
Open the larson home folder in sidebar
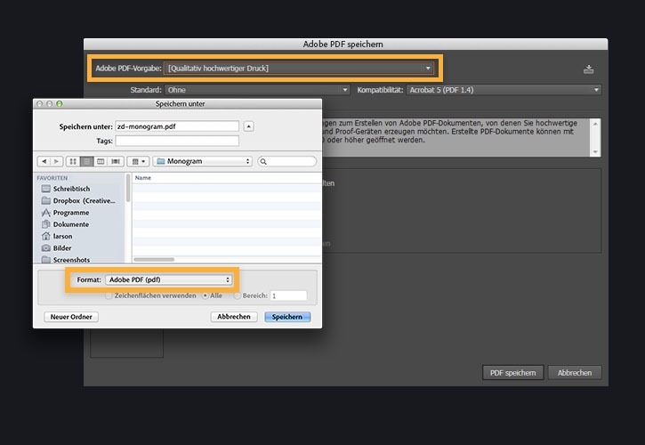pos(57,236)
